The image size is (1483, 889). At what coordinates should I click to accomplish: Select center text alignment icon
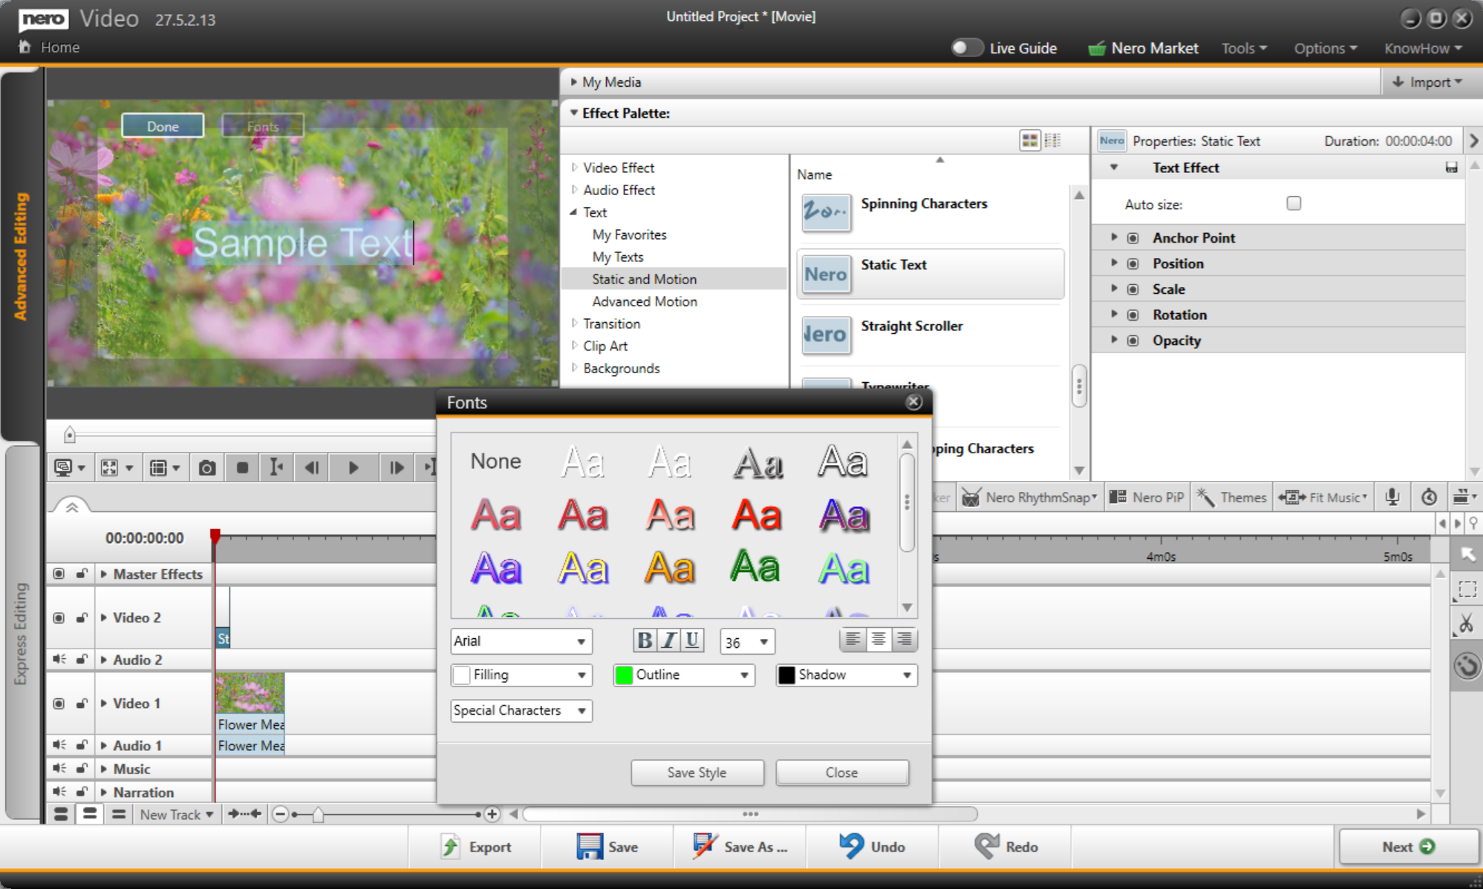click(x=879, y=639)
